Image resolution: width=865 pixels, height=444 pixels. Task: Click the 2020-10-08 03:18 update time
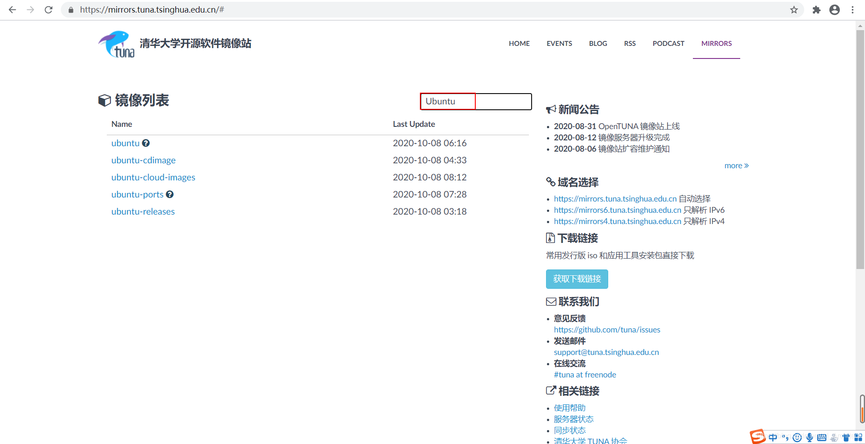(x=429, y=211)
